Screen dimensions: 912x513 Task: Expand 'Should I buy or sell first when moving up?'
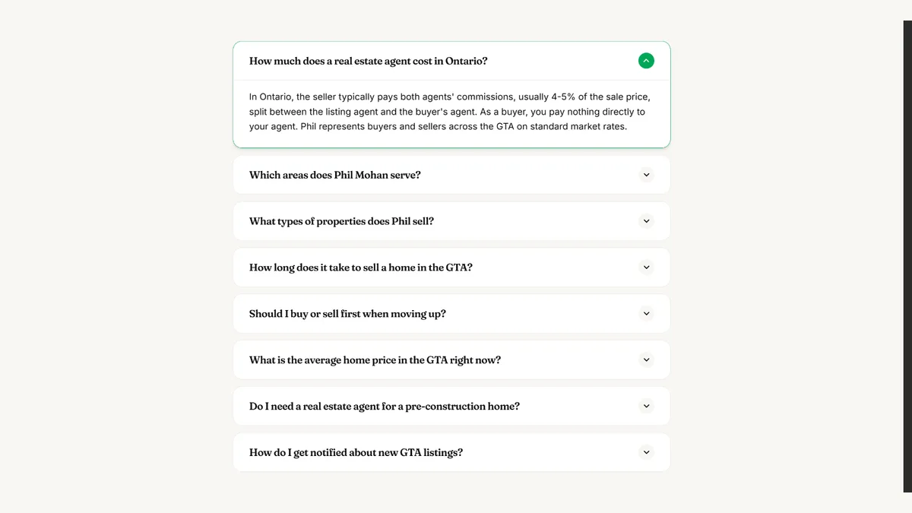347,314
